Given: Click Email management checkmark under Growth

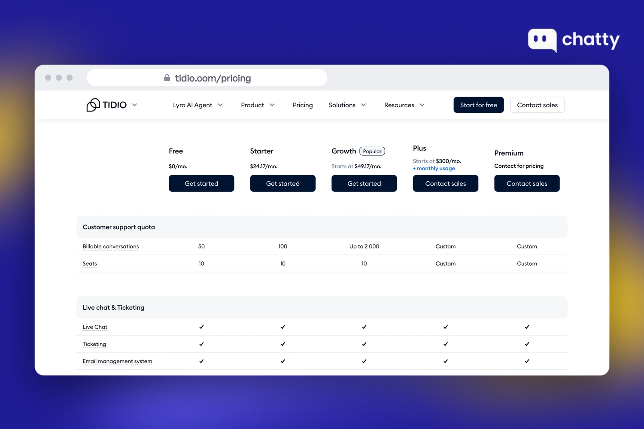Looking at the screenshot, I should (364, 361).
